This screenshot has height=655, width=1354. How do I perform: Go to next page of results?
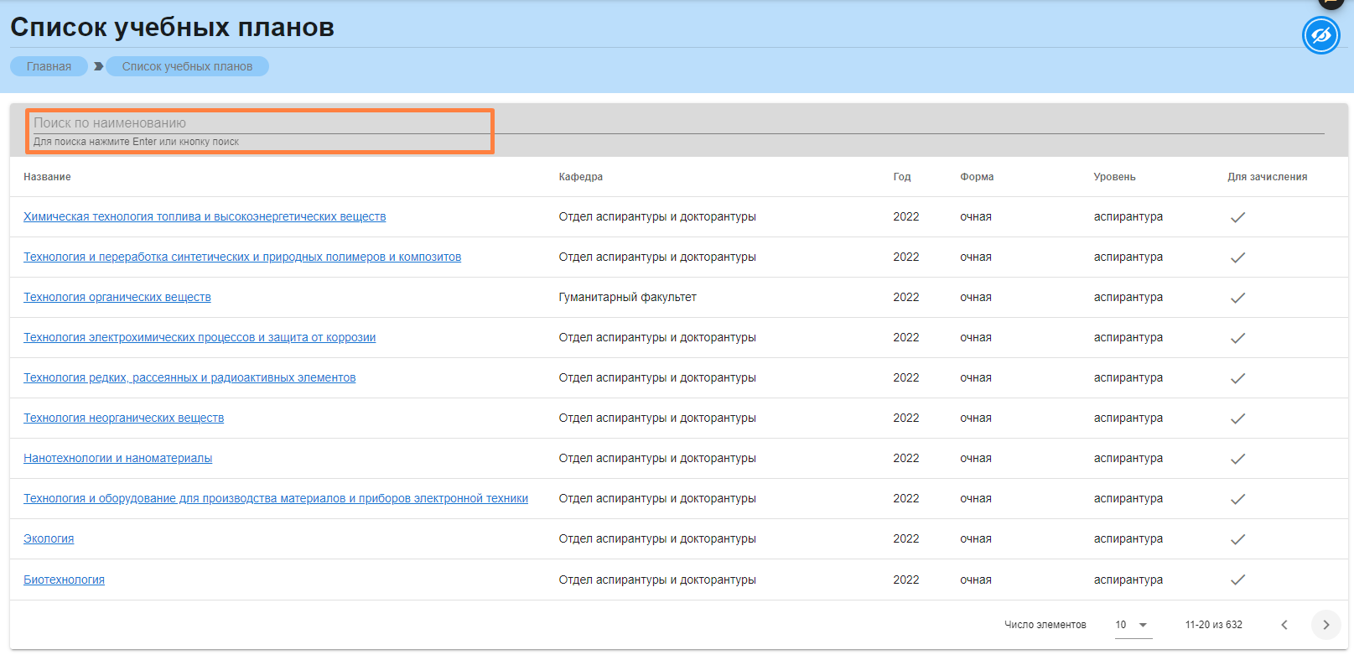(x=1325, y=625)
